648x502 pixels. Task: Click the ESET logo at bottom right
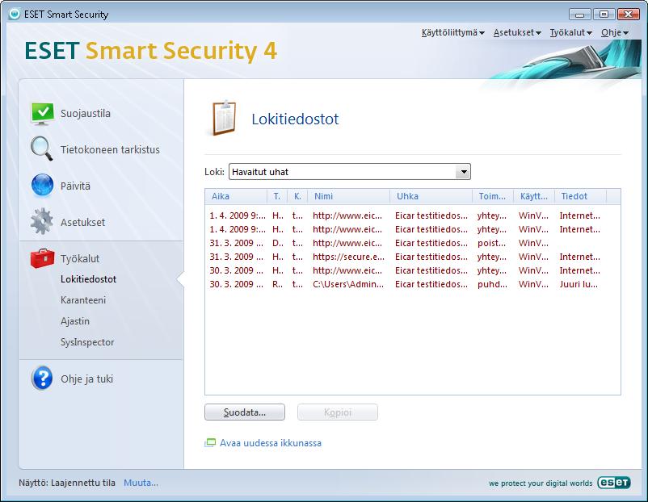point(614,482)
